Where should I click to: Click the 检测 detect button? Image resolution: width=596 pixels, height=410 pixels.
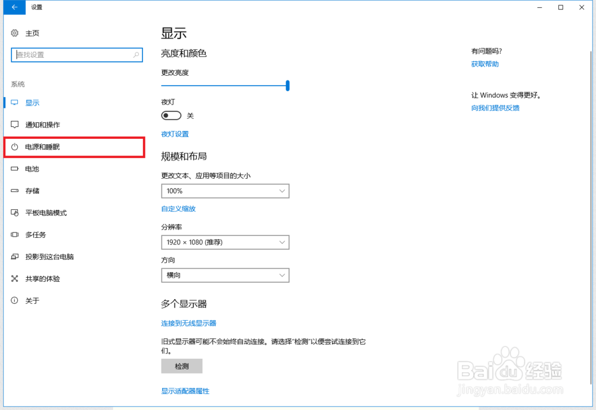pos(181,366)
